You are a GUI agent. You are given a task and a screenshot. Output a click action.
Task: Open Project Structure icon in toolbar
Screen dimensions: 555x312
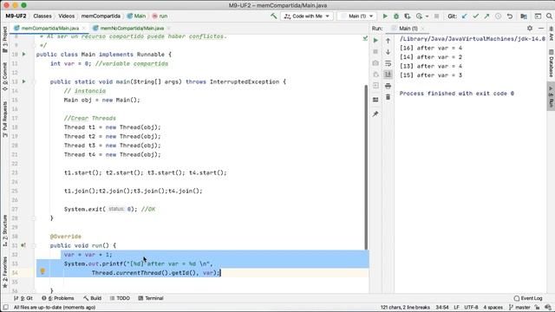524,16
